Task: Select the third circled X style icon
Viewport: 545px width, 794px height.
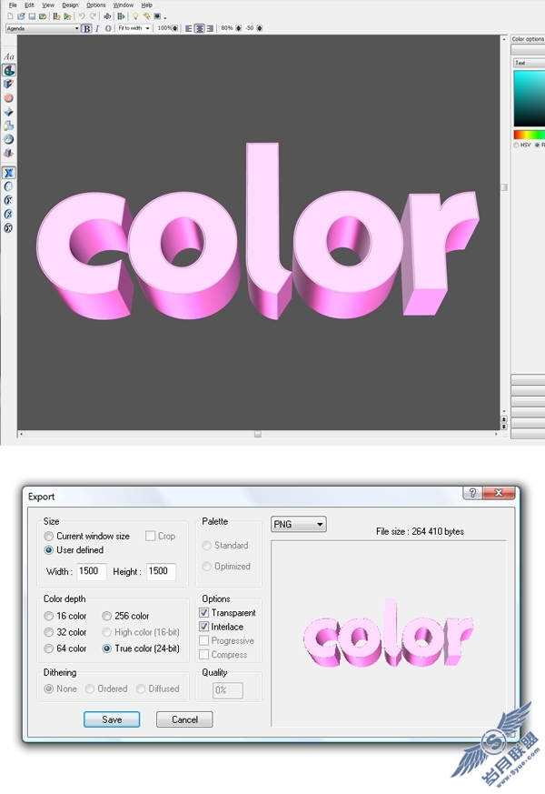Action: point(8,200)
